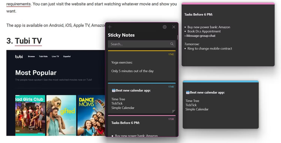This screenshot has width=281, height=143.
Task: Open the Tubi TV heading link
Action: 28,41
